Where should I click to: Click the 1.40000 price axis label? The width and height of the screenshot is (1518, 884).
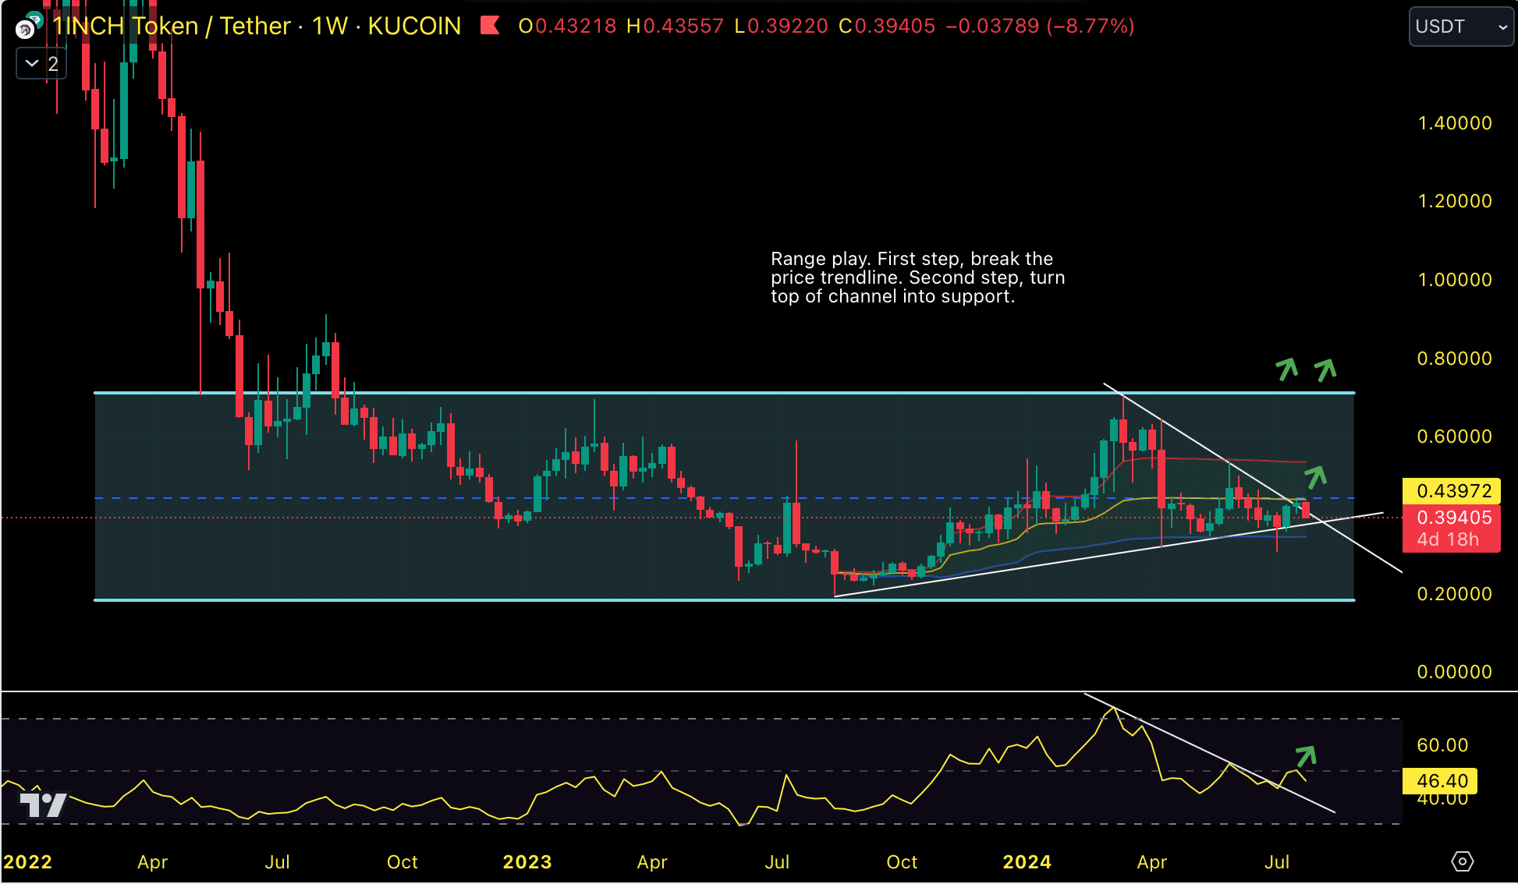[1454, 123]
